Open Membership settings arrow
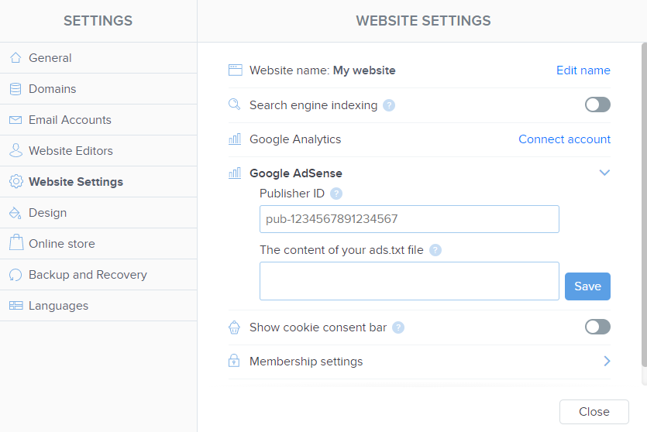The height and width of the screenshot is (432, 647). click(x=607, y=361)
